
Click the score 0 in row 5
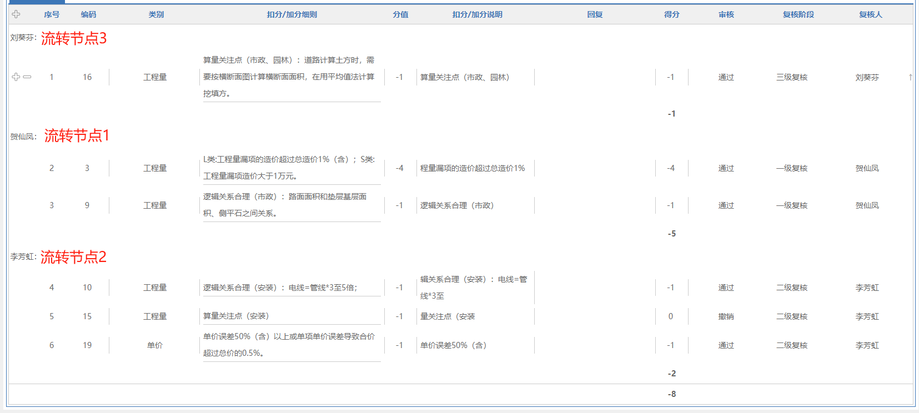tap(671, 316)
